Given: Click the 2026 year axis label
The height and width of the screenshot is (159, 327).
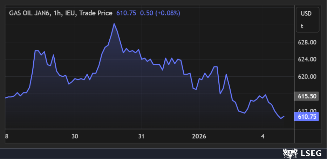Looking at the screenshot, I should pyautogui.click(x=199, y=136).
